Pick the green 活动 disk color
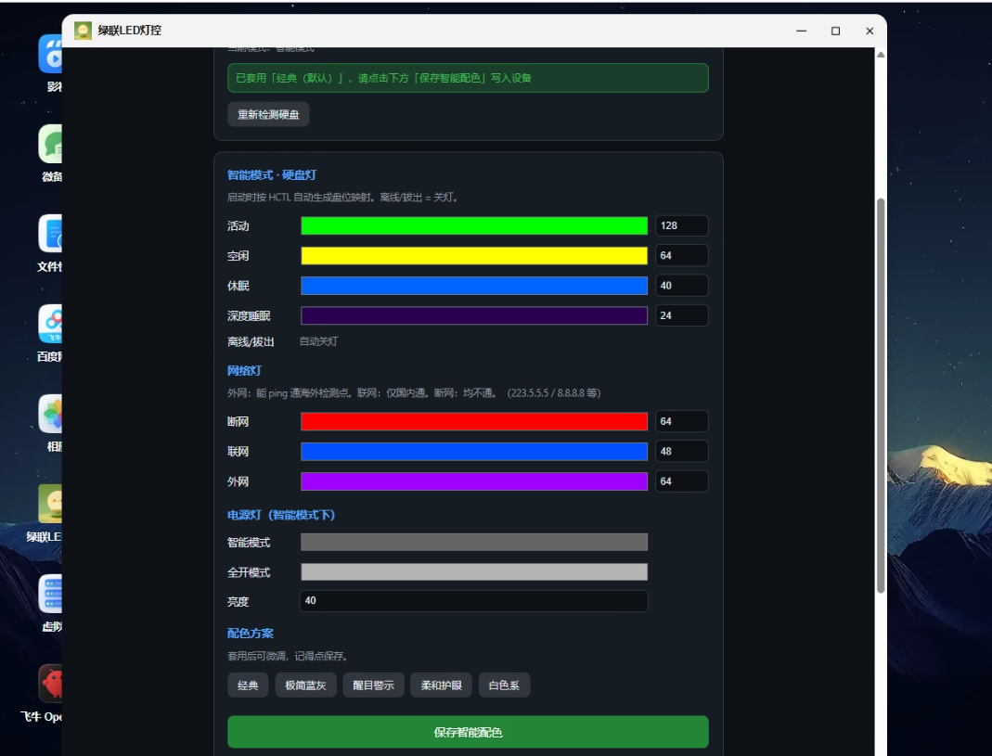 tap(474, 225)
